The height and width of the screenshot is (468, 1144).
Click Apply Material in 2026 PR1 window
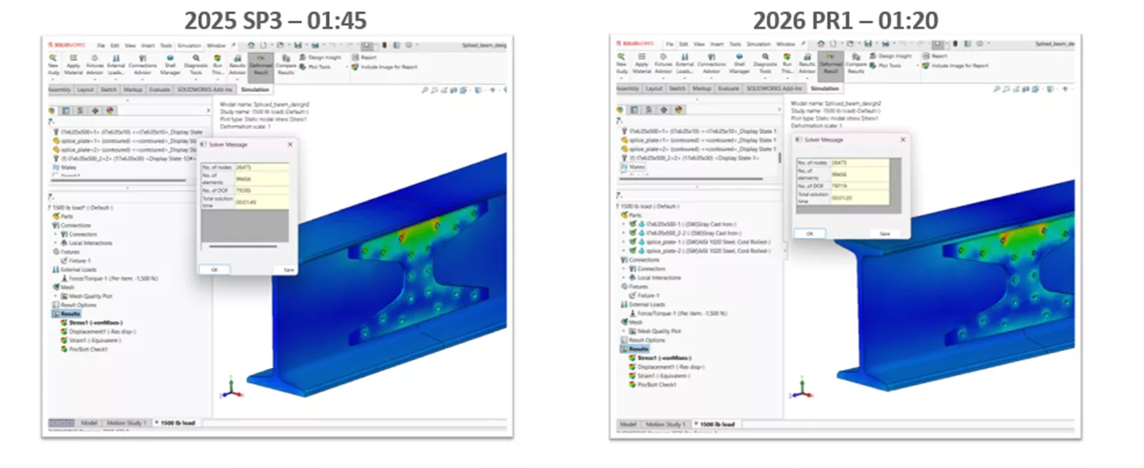(x=643, y=63)
